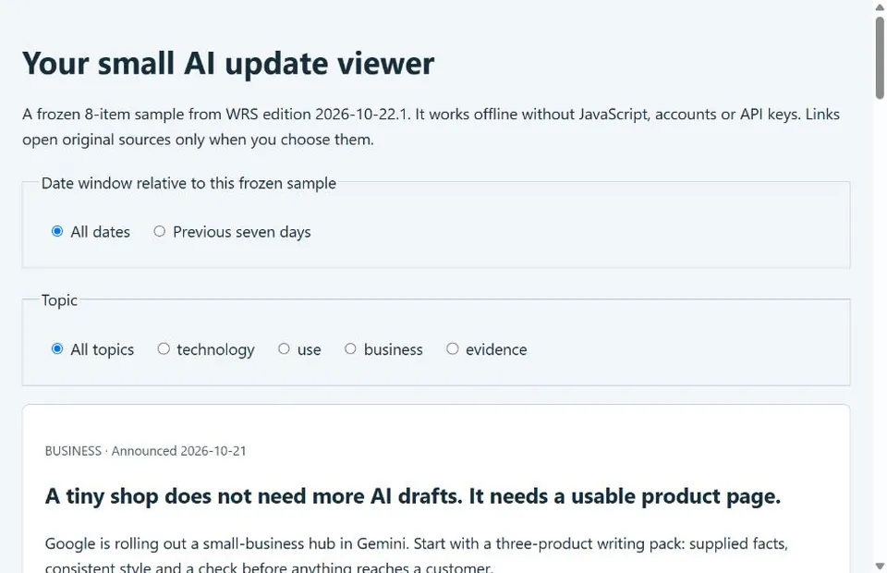Click the scrollbar down arrow
Image resolution: width=887 pixels, height=573 pixels.
[880, 567]
